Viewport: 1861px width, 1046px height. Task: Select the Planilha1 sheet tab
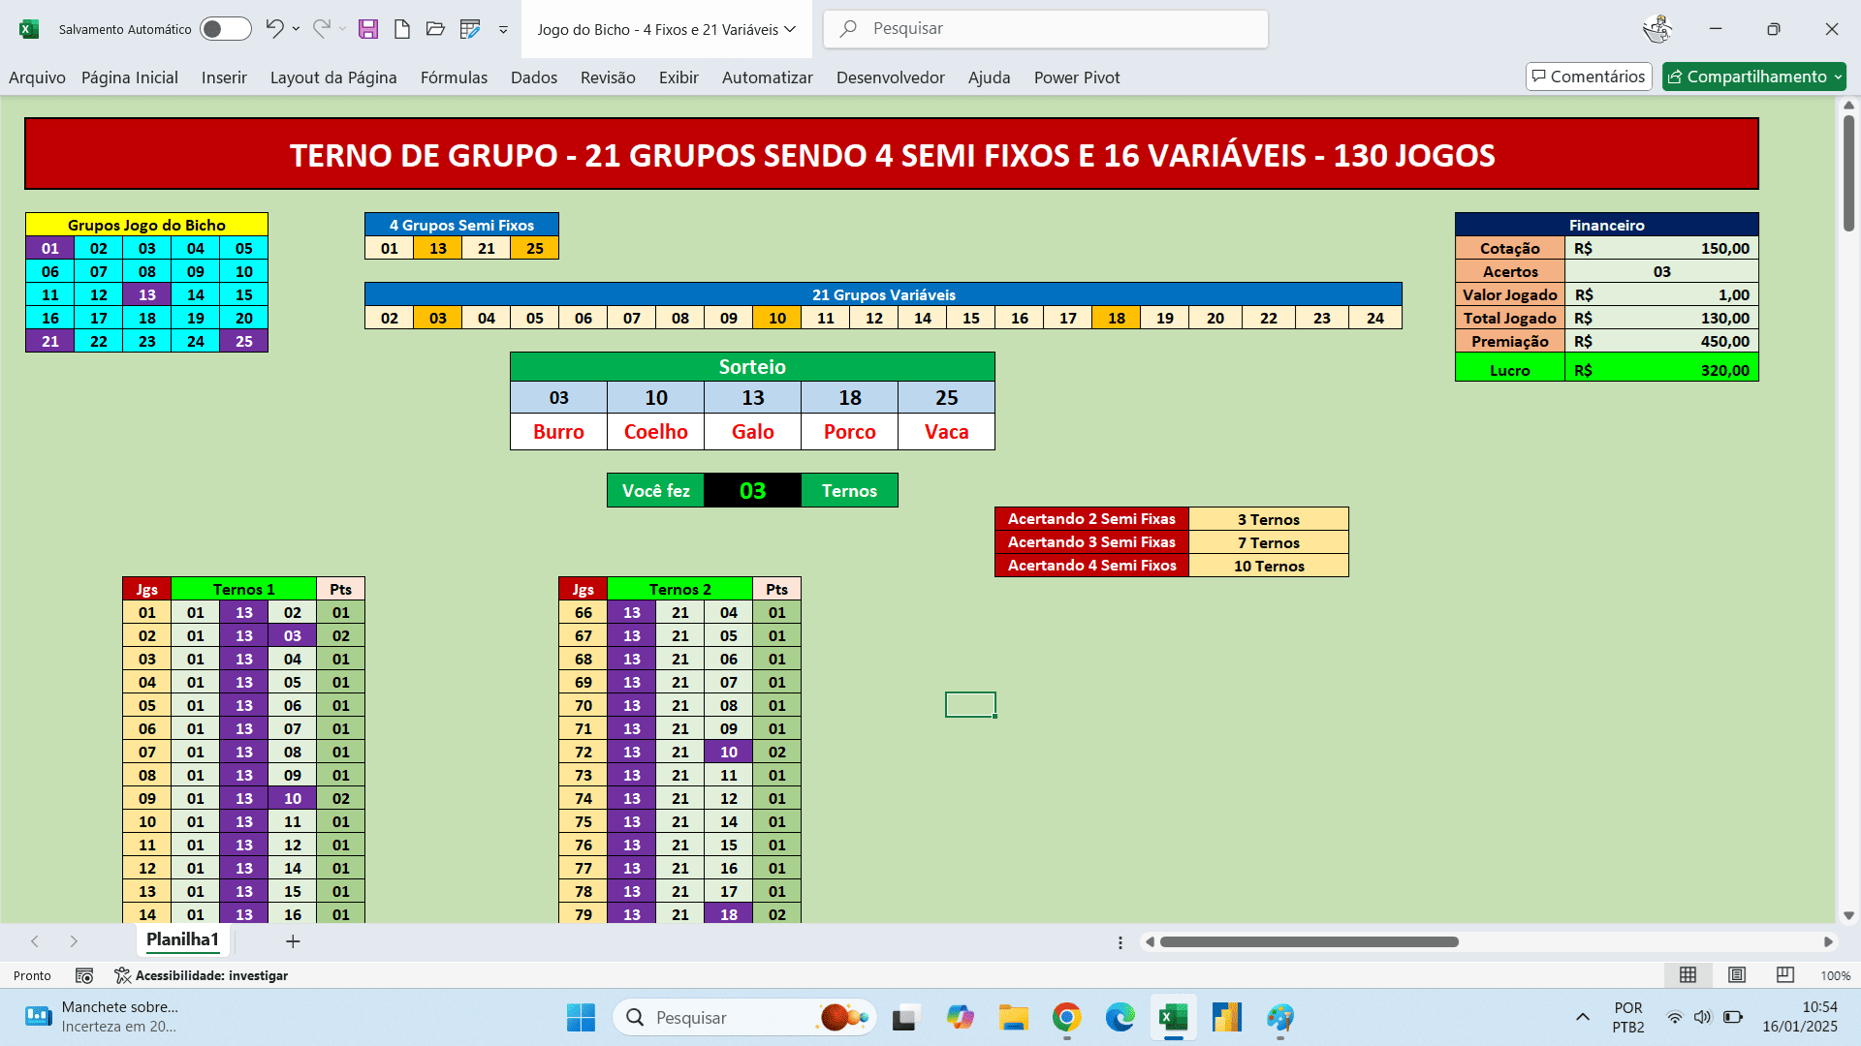click(182, 939)
